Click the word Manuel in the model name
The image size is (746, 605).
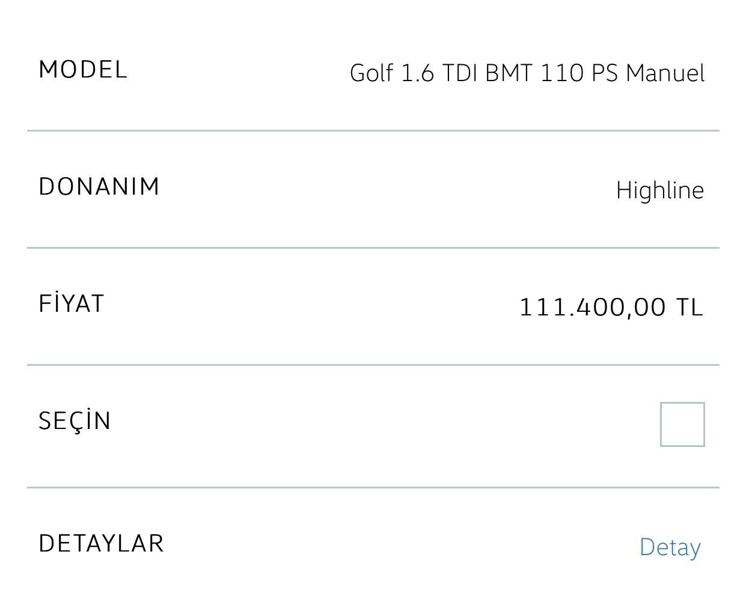(665, 73)
